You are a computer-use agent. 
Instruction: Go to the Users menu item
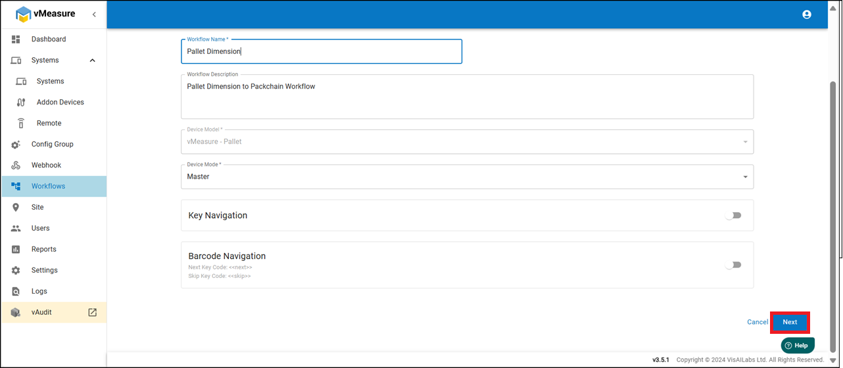pyautogui.click(x=41, y=229)
